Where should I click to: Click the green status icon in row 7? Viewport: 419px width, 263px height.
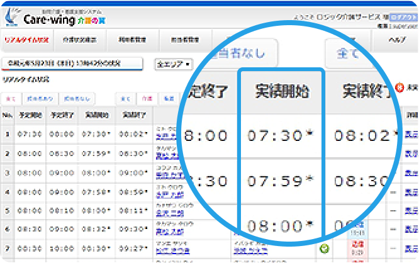[324, 249]
